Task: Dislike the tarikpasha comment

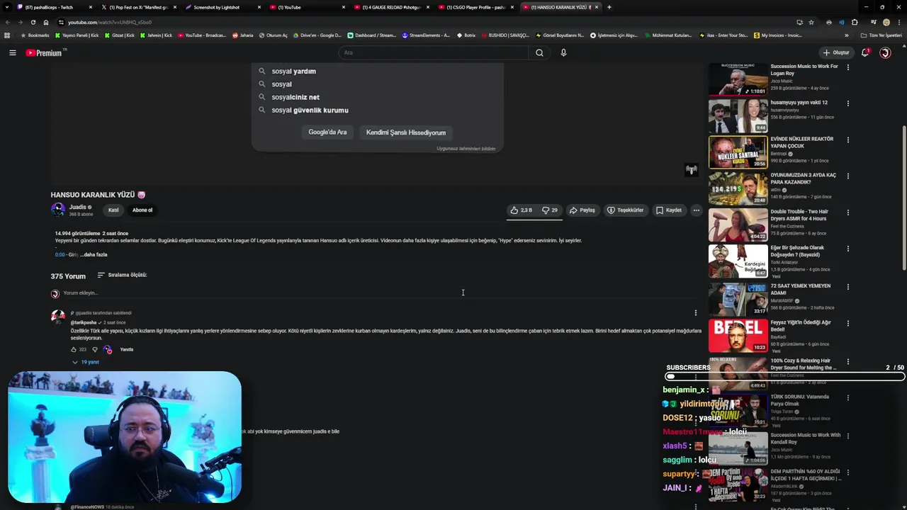Action: pos(95,349)
